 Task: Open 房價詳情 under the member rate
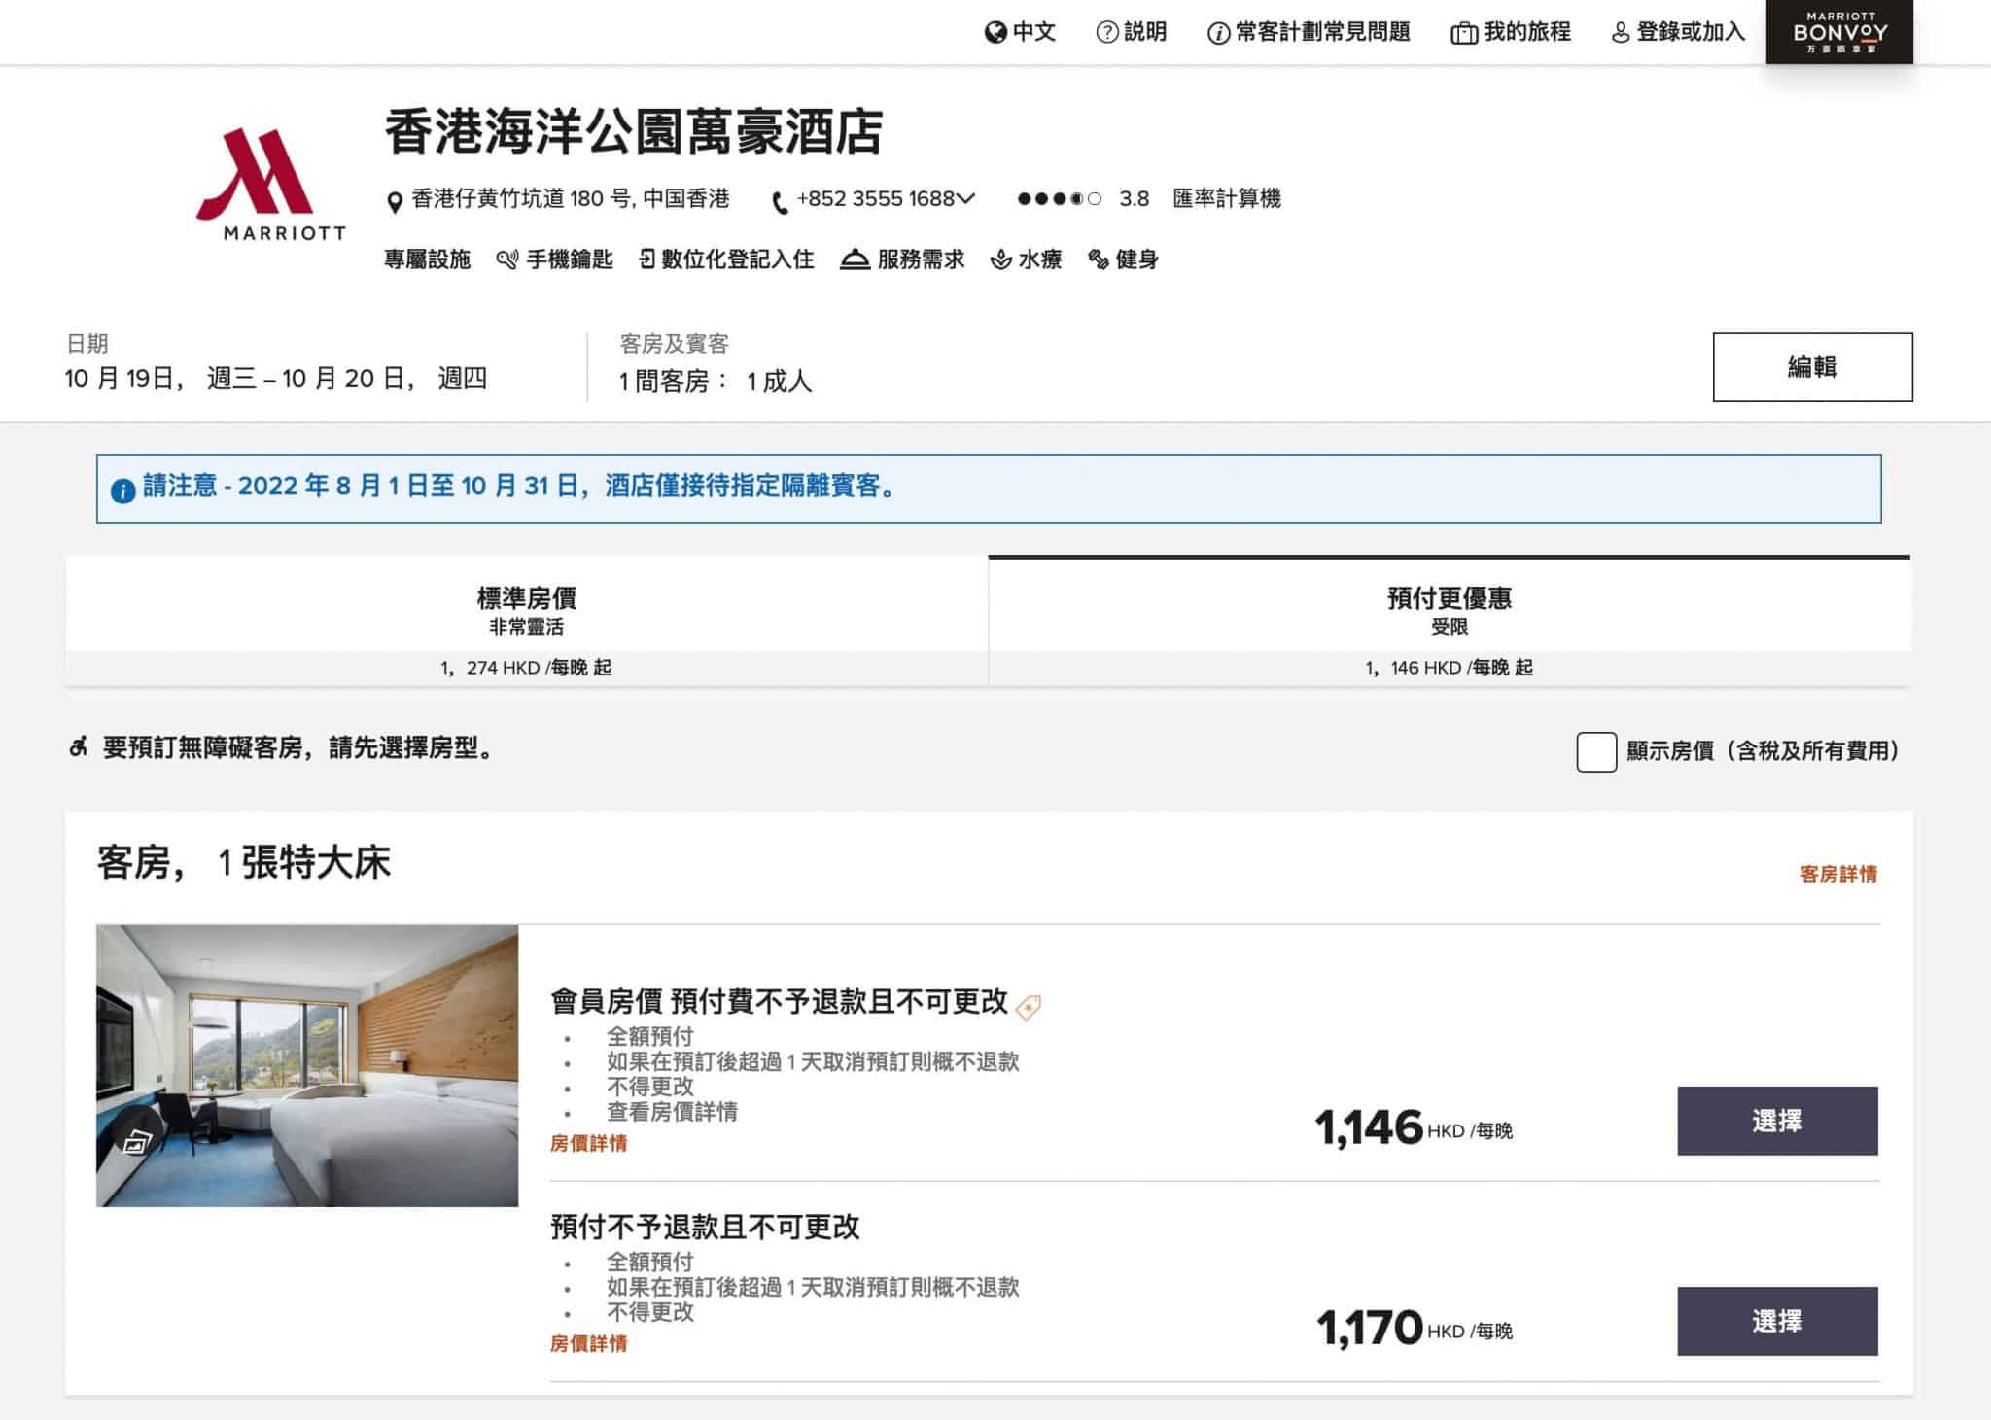588,1143
